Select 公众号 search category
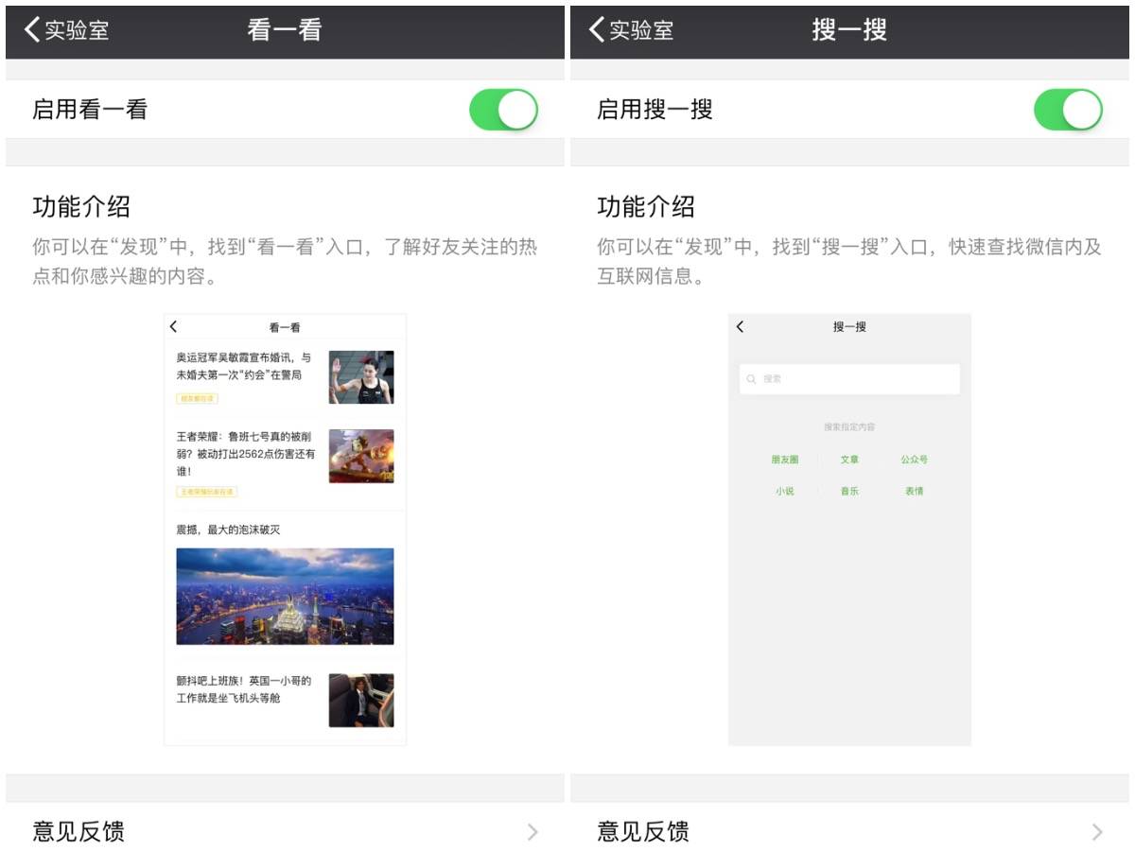 tap(914, 460)
